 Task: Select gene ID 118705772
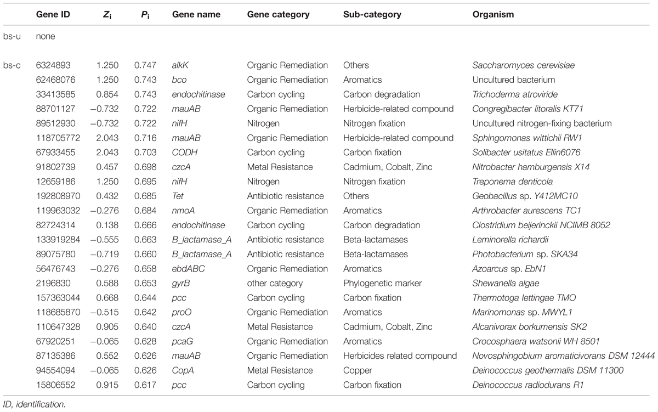pyautogui.click(x=58, y=138)
